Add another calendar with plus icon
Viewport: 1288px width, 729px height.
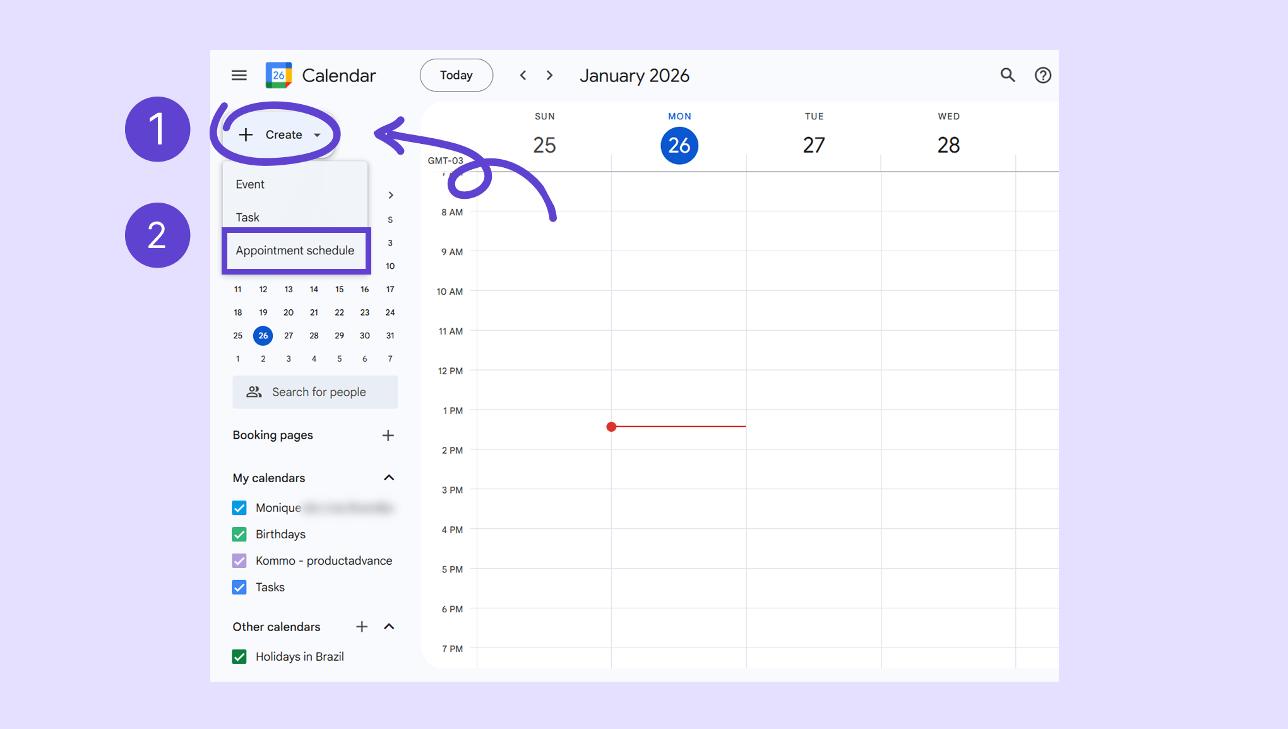(361, 627)
